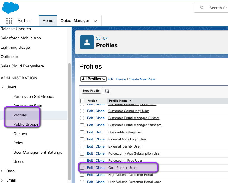
Task: Open Salesforce Mobile App in sidebar
Action: click(x=21, y=38)
